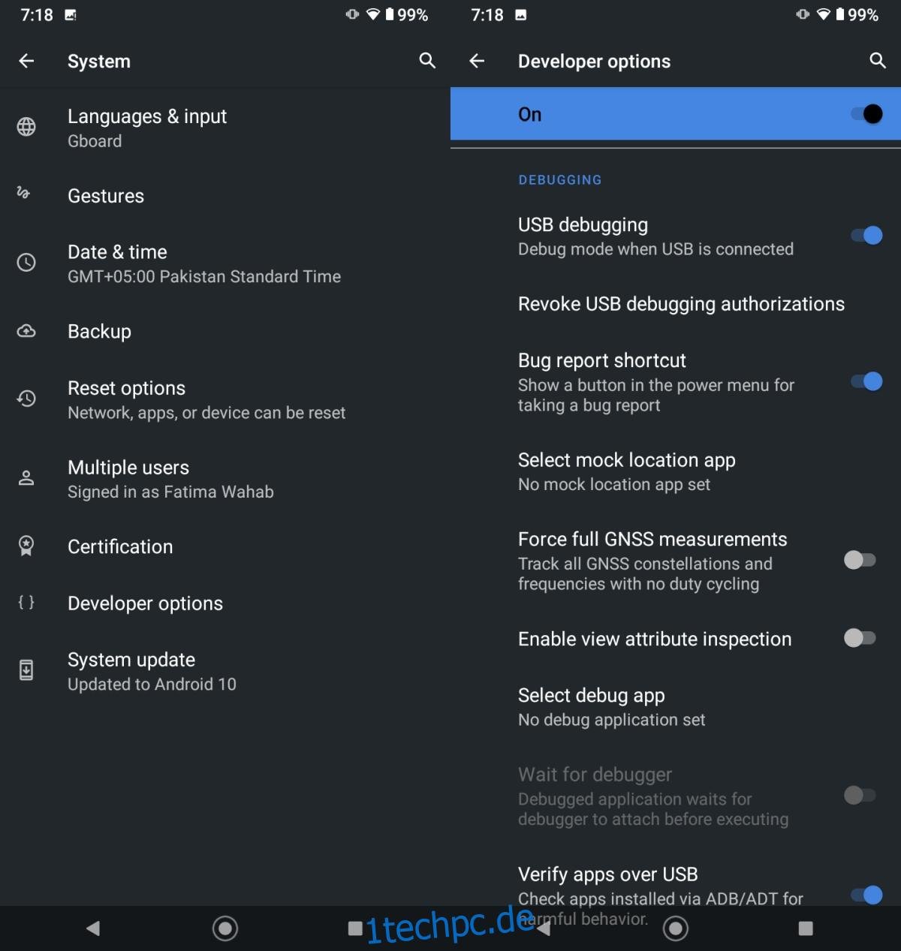Open System update entry
Image resolution: width=901 pixels, height=951 pixels.
tap(225, 671)
